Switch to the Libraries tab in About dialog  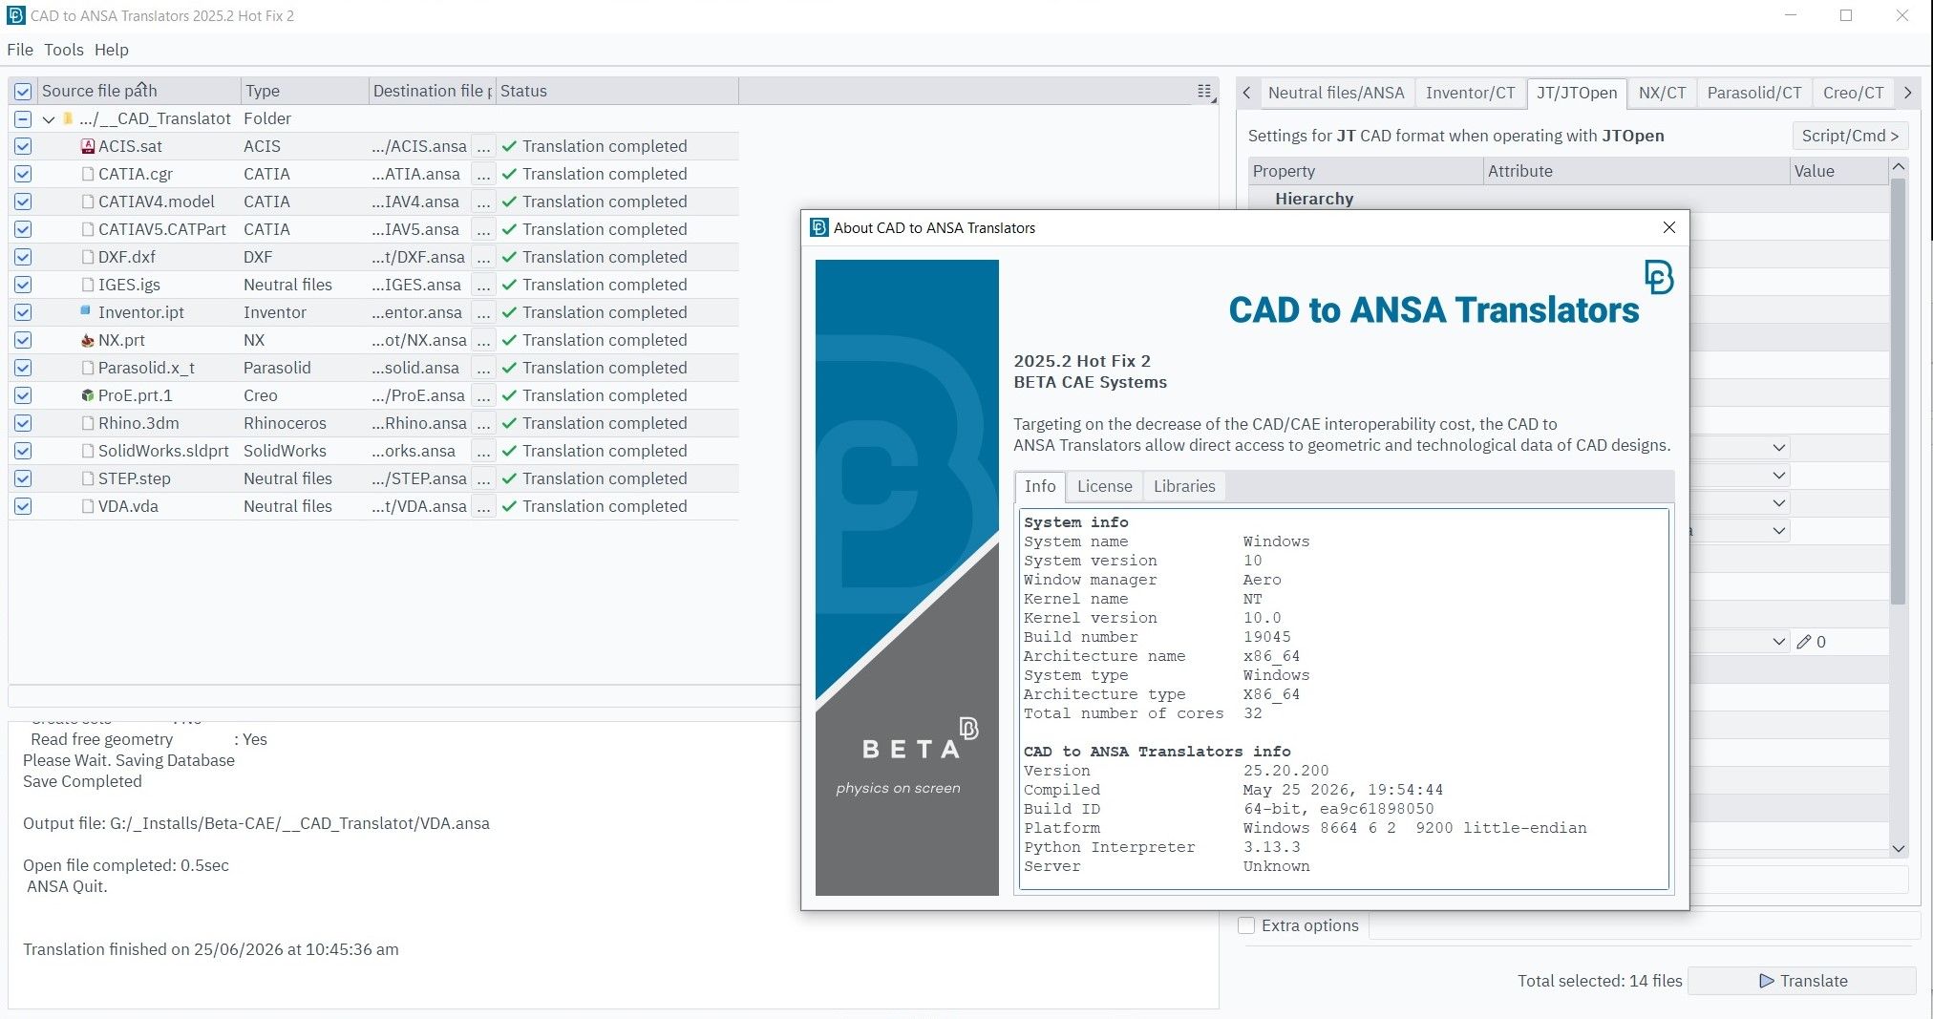coord(1184,486)
